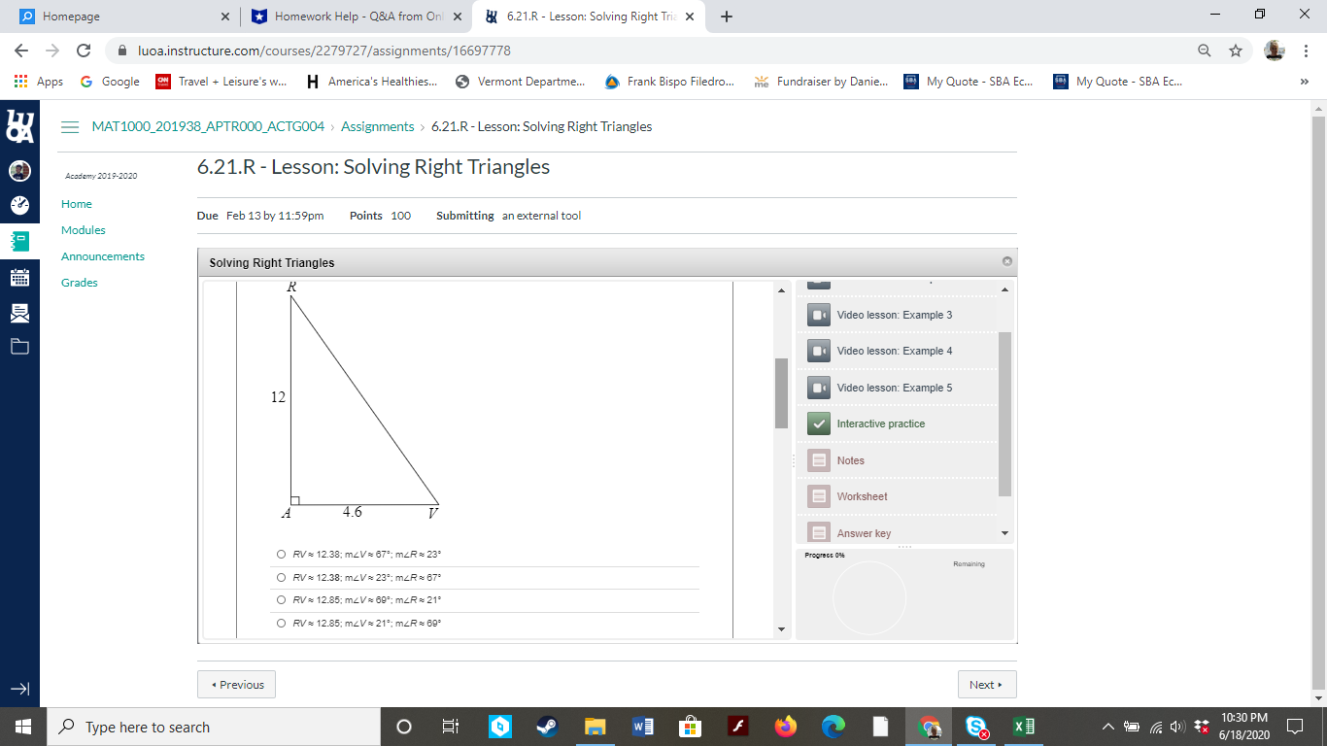Click the lesson list scroll-up arrow
This screenshot has width=1327, height=746.
click(x=1004, y=289)
